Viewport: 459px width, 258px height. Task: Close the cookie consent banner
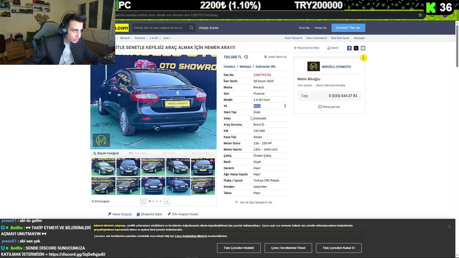coord(449,226)
